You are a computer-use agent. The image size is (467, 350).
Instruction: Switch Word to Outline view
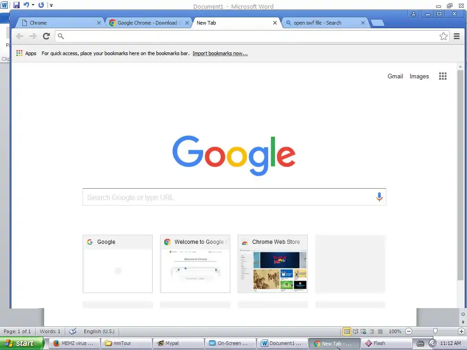372,331
